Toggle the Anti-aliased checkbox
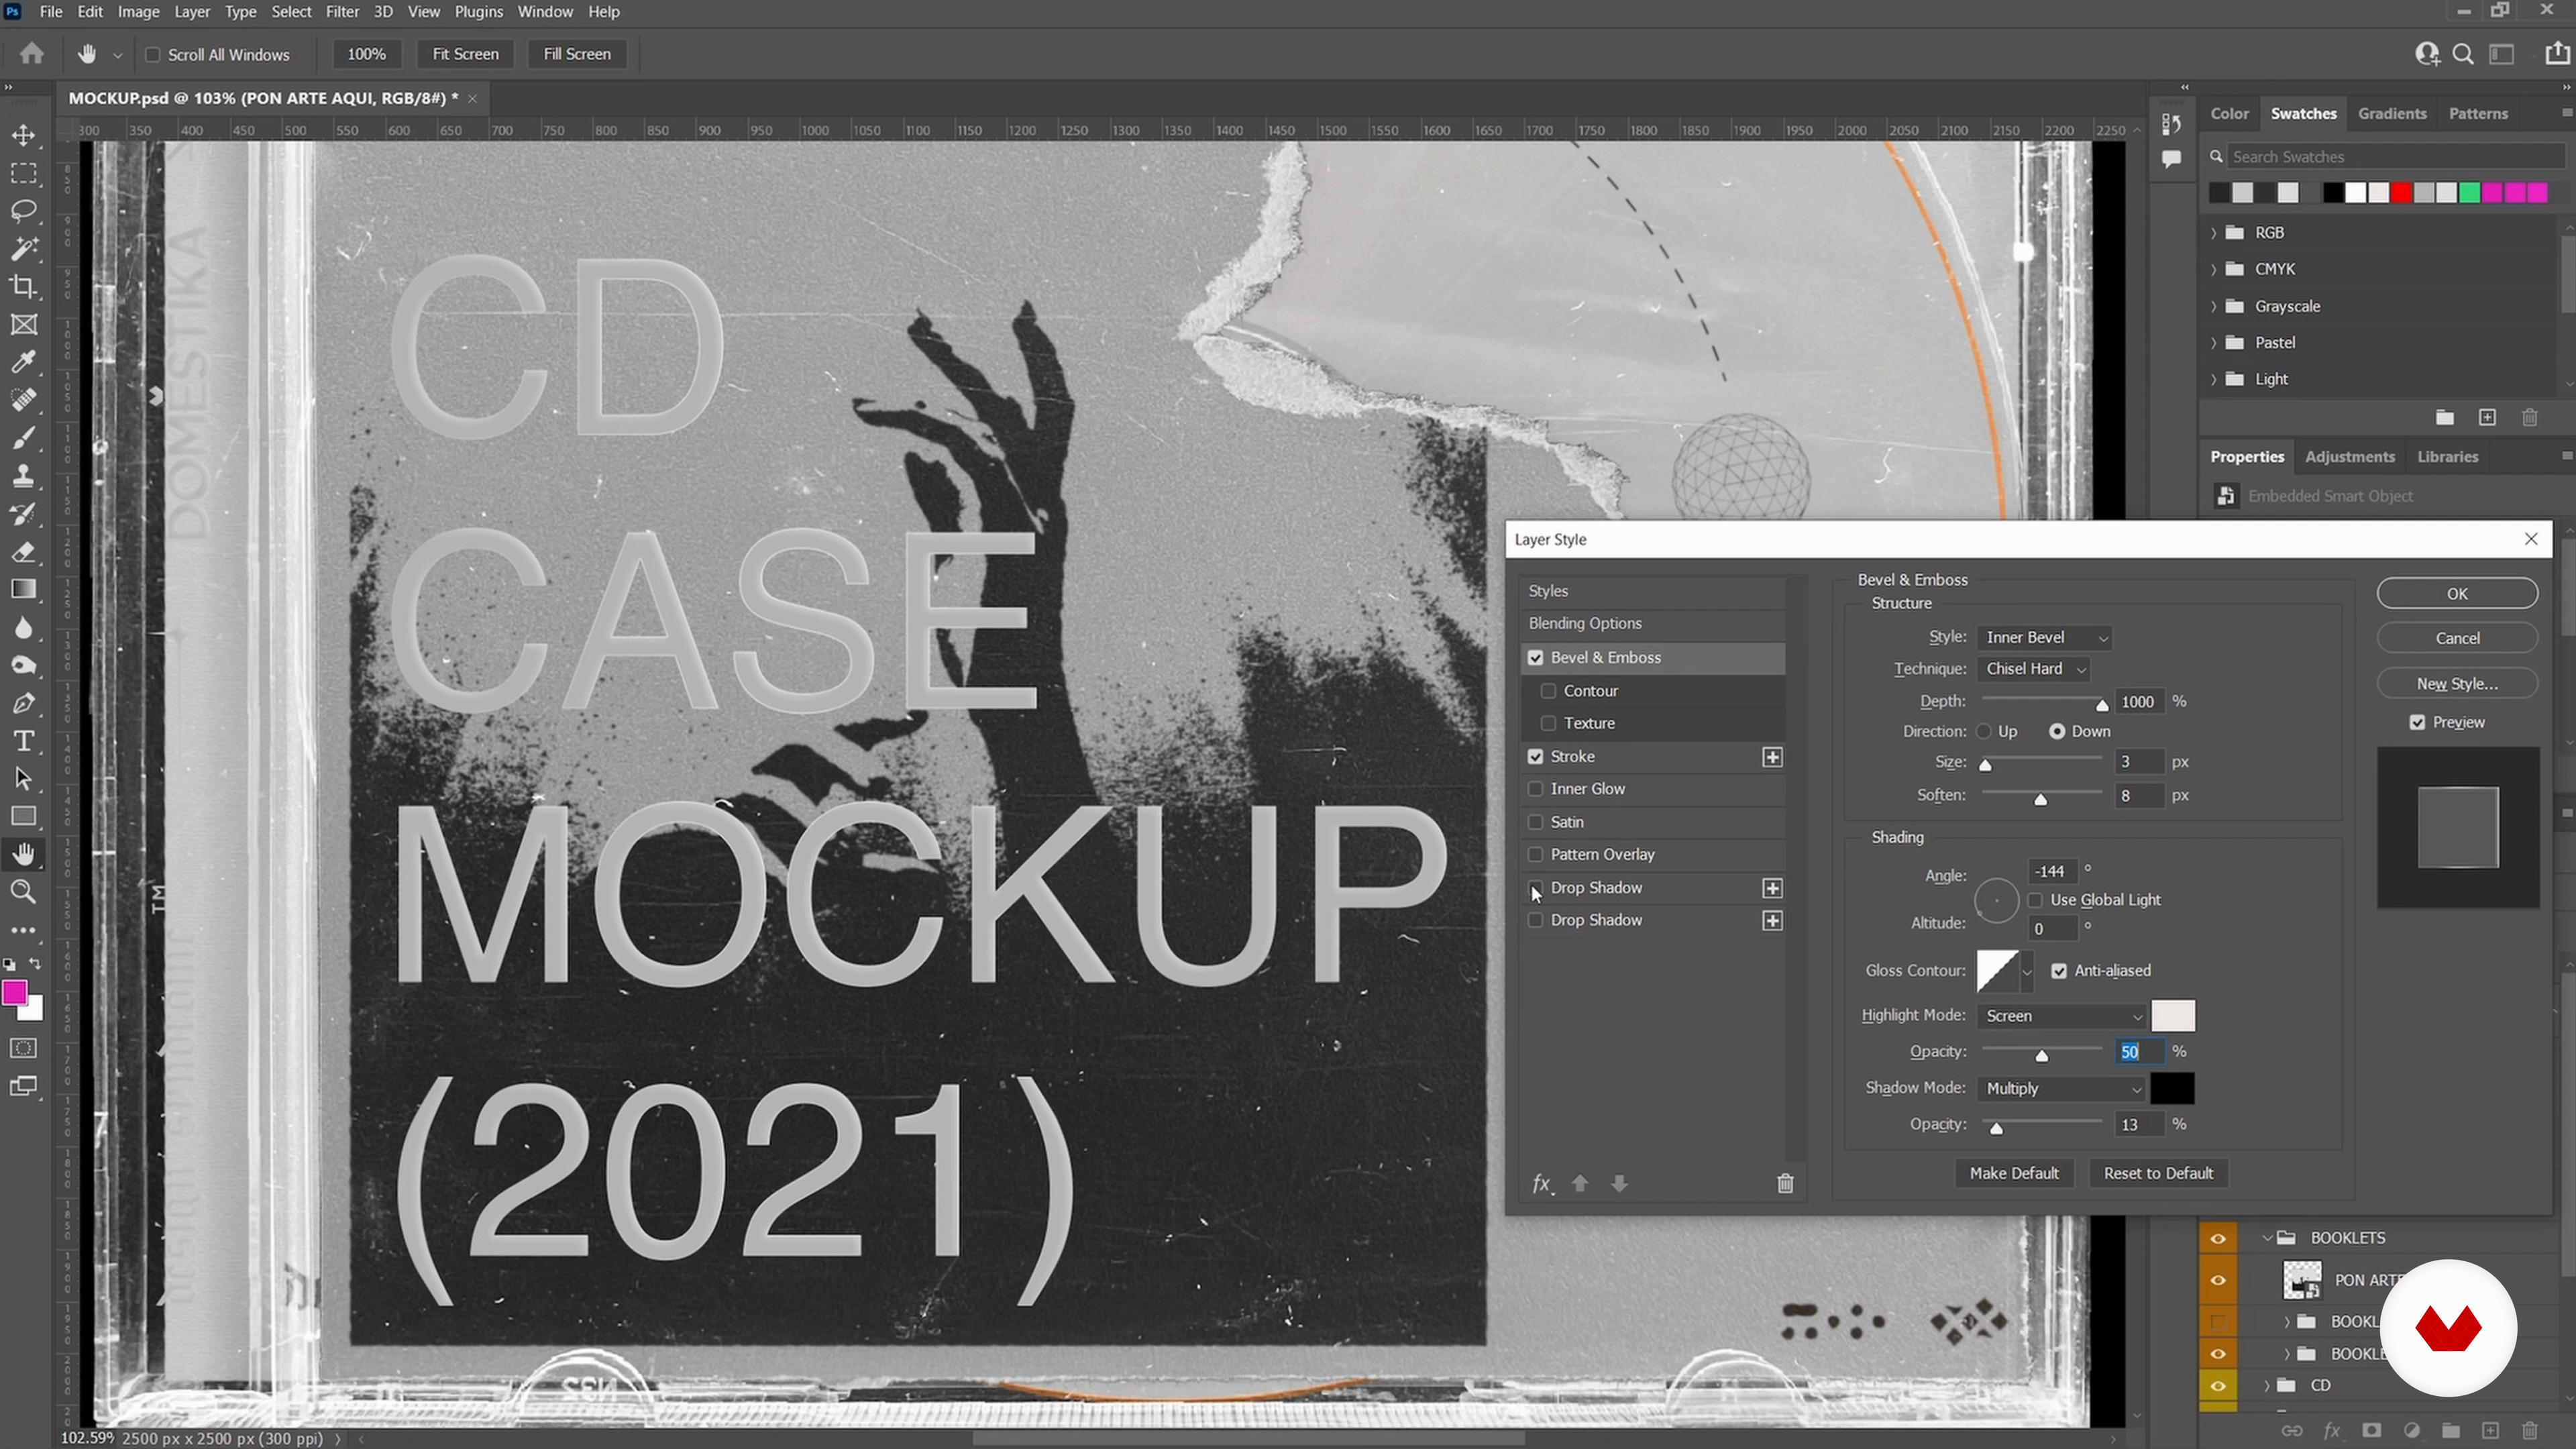2576x1449 pixels. pyautogui.click(x=2059, y=971)
